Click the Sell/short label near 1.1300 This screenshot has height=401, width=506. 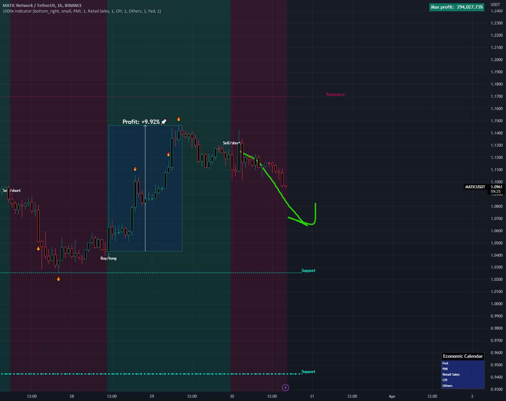click(232, 143)
